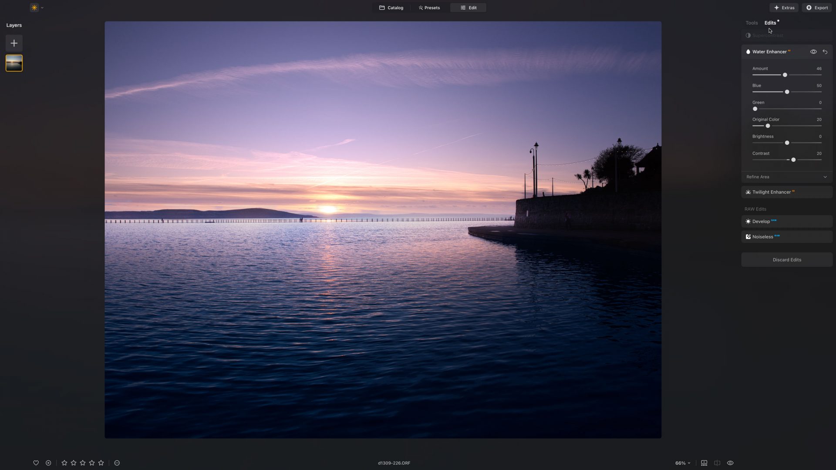Open more options via the ellipsis icon

(x=117, y=463)
